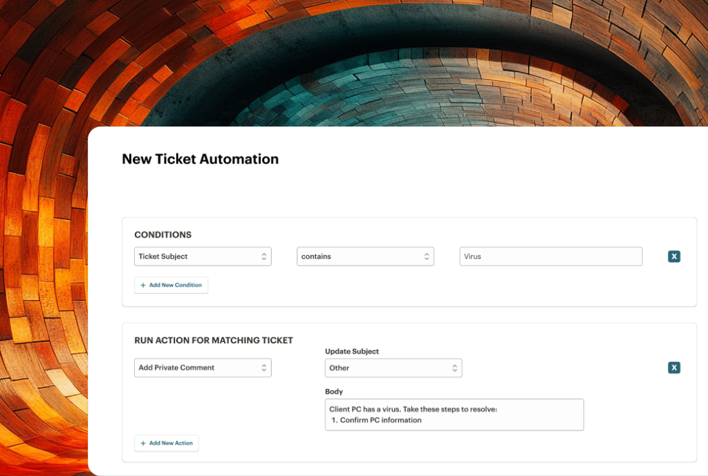Open the contains operator selector
Viewport: 708px width, 476px height.
click(x=365, y=256)
